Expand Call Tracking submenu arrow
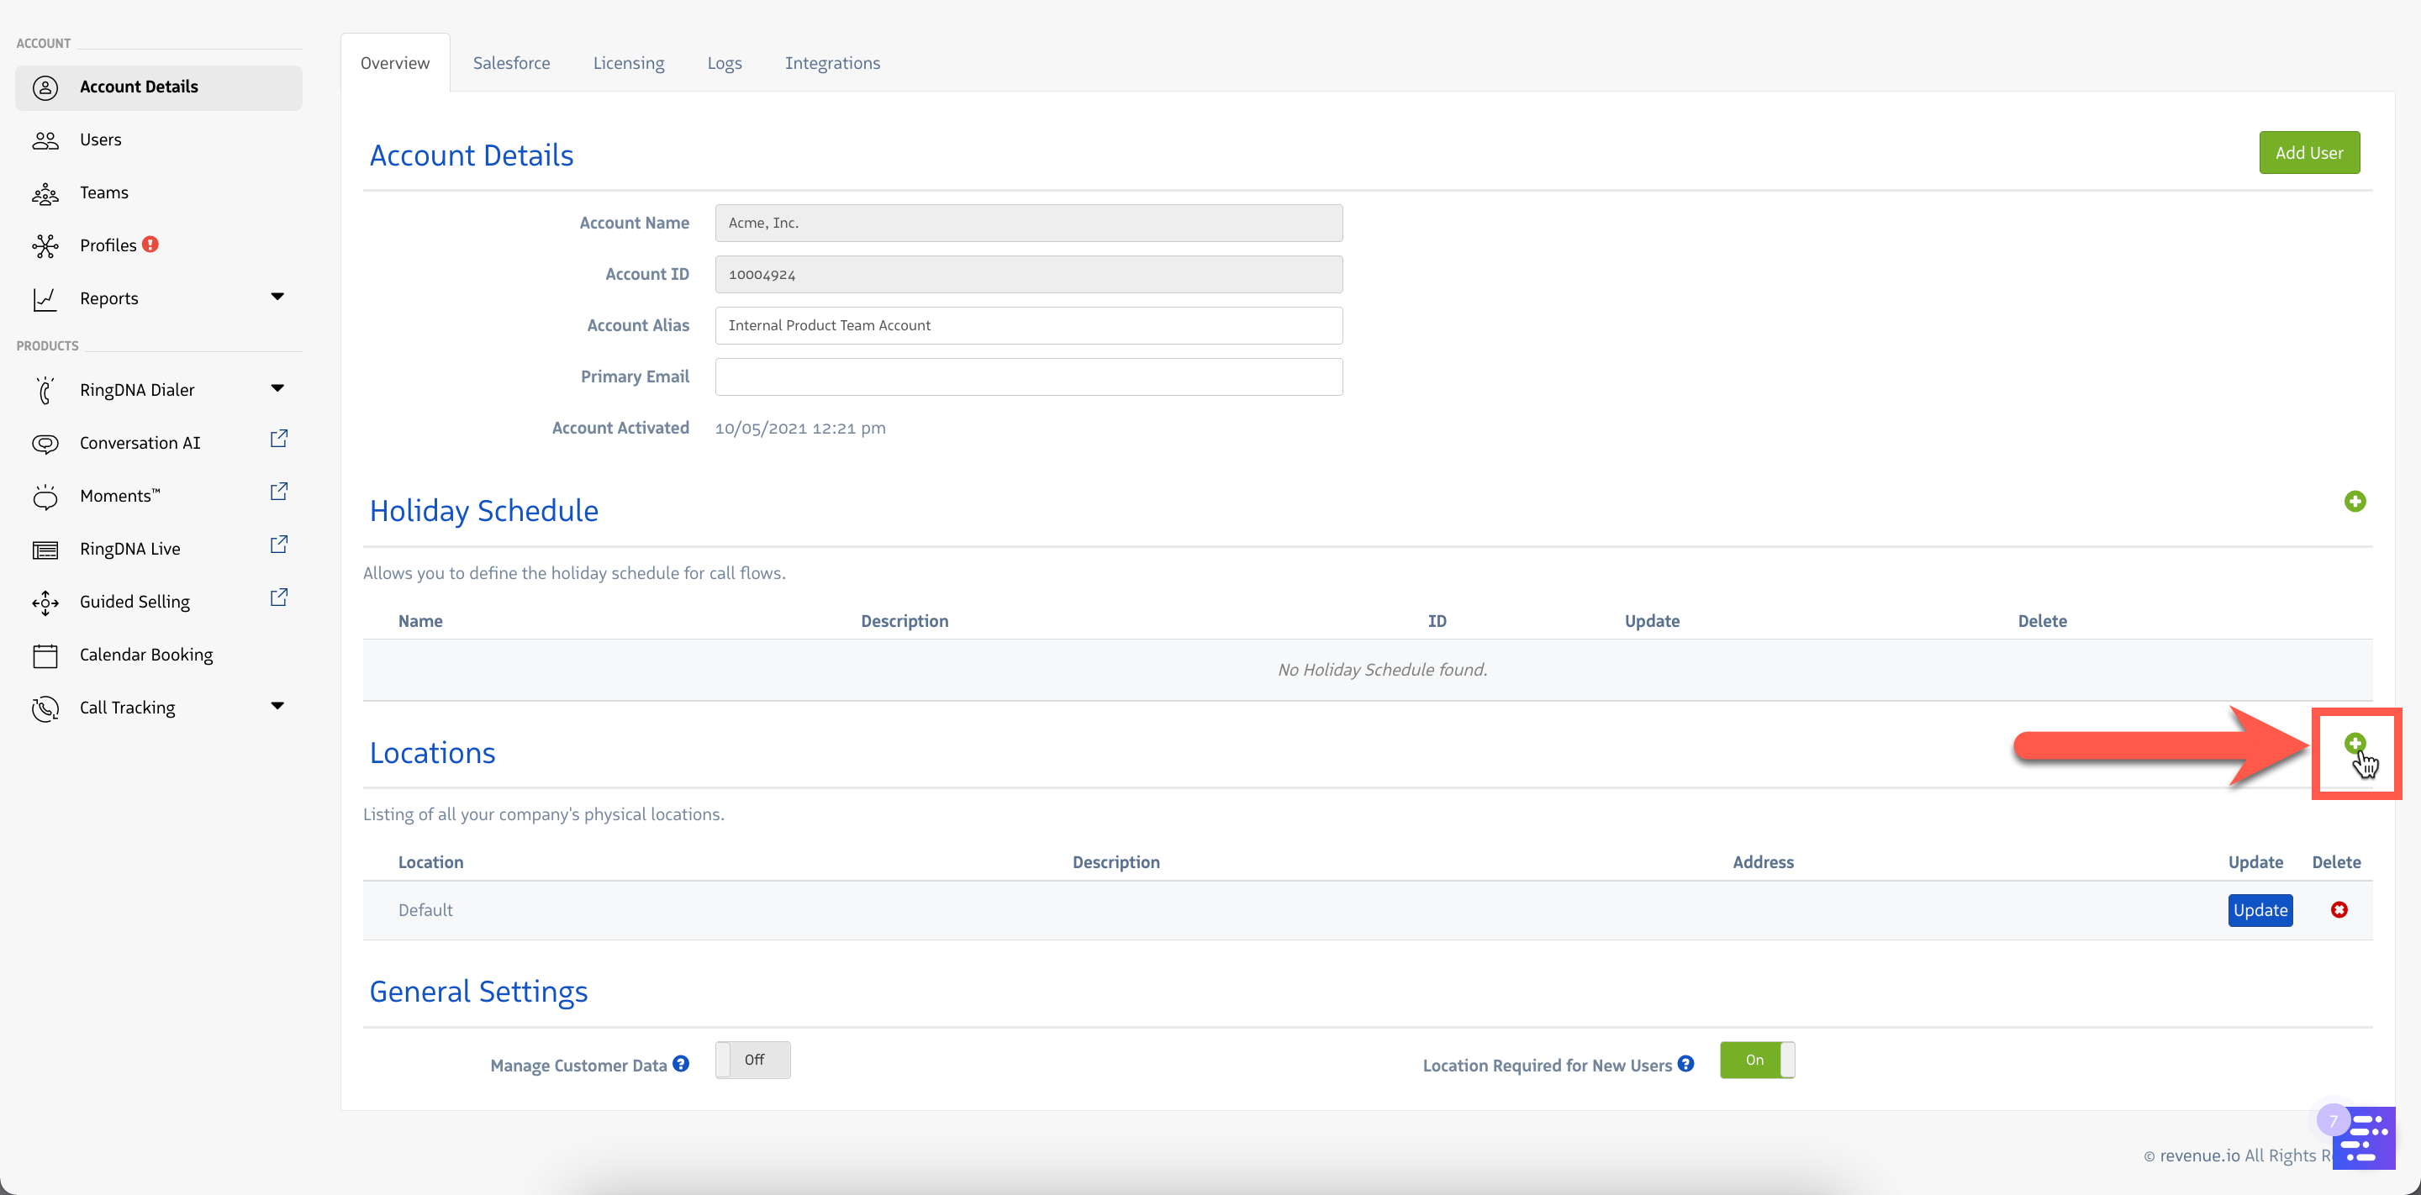This screenshot has width=2421, height=1195. 277,706
